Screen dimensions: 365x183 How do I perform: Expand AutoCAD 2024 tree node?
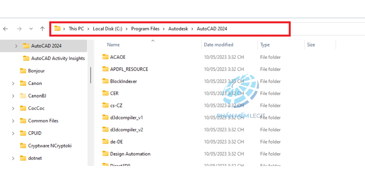(x=16, y=46)
